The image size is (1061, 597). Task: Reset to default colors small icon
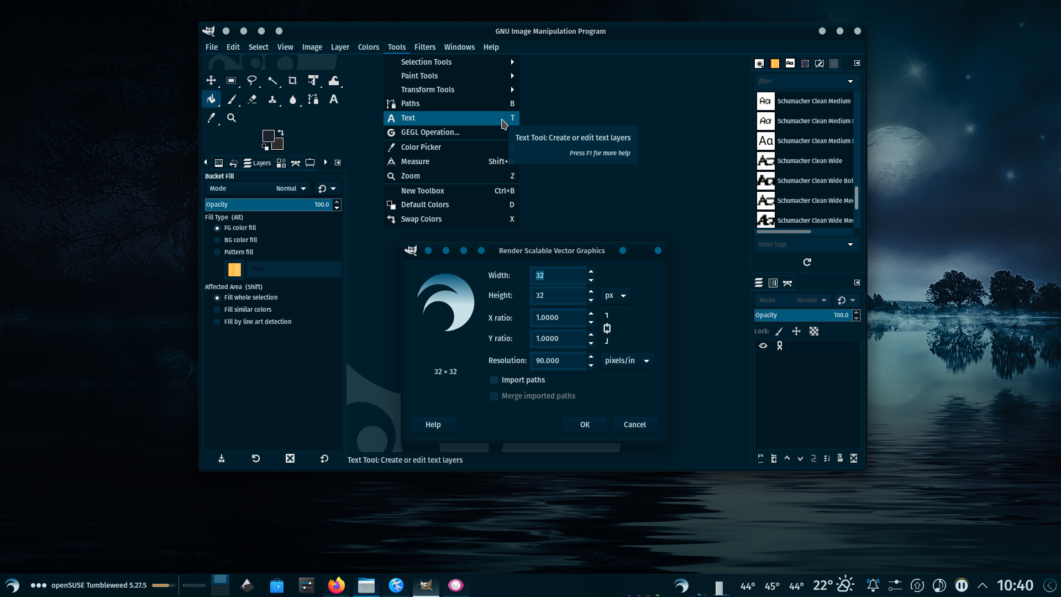(265, 147)
